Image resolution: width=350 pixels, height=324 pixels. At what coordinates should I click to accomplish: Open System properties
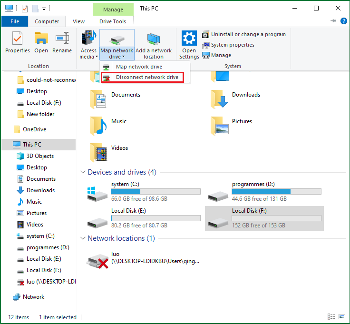[x=232, y=45]
